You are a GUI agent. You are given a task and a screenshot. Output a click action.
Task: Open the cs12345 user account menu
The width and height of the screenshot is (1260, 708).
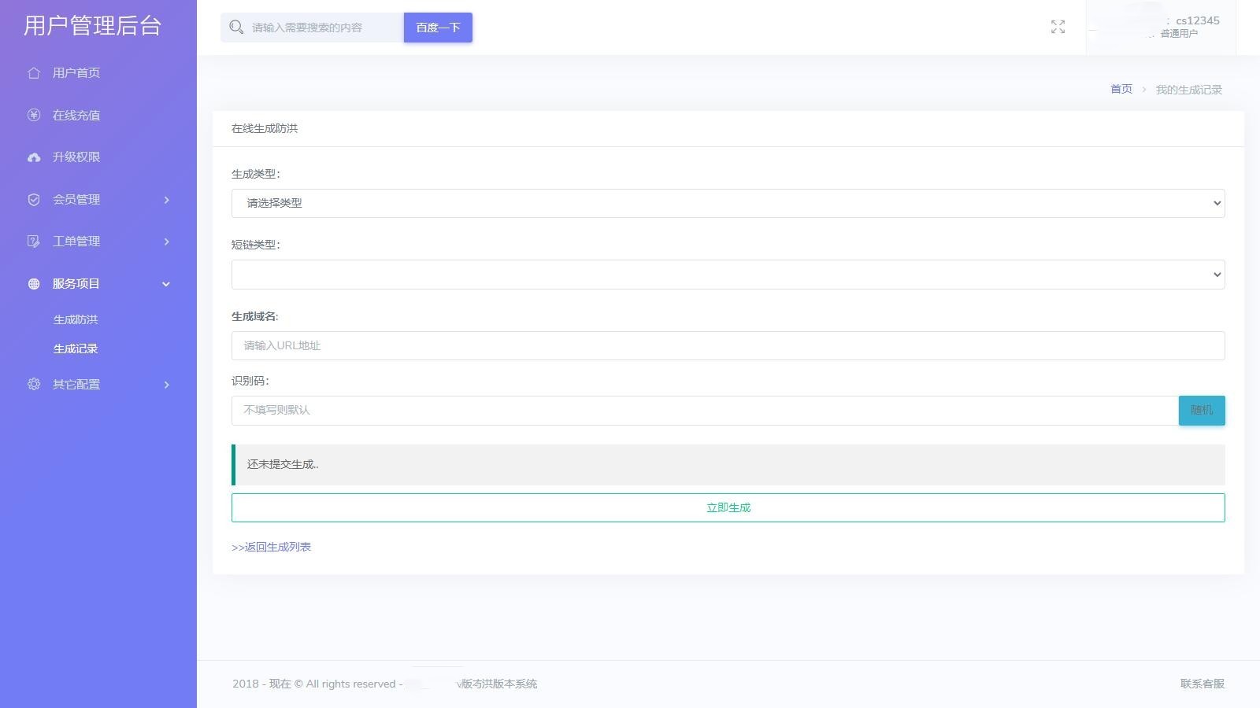point(1161,28)
